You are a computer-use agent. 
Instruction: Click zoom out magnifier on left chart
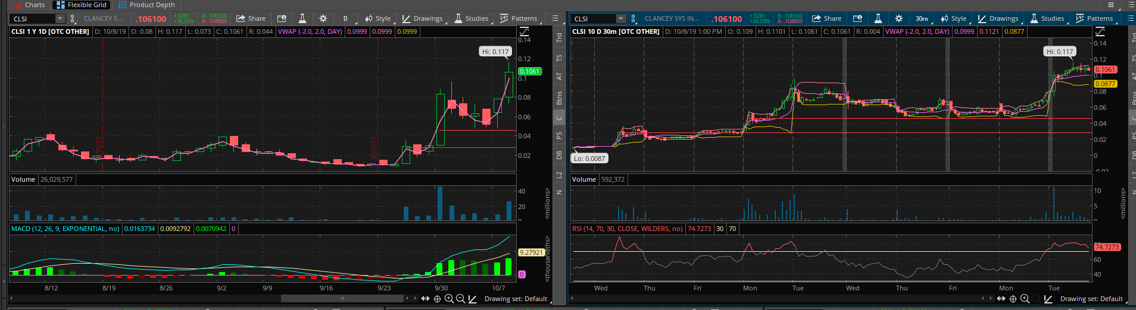[460, 299]
